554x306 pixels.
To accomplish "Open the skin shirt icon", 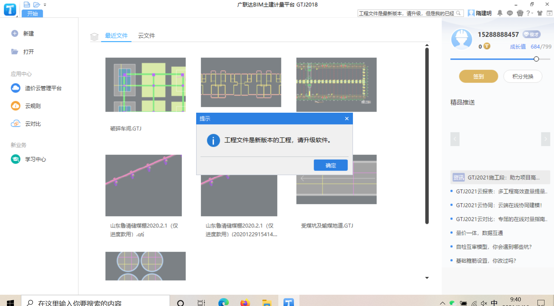I will (x=540, y=13).
